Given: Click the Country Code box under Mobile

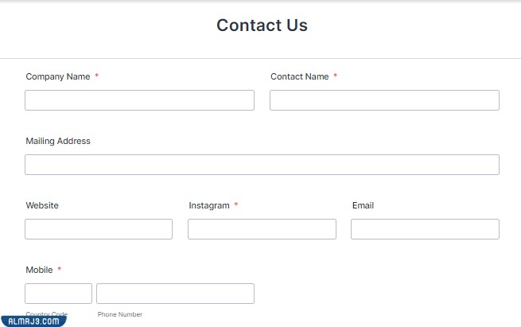Looking at the screenshot, I should (58, 294).
